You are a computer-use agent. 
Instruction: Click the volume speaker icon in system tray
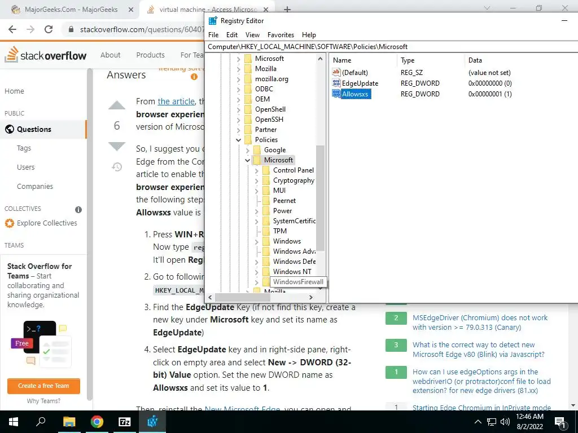tap(505, 422)
